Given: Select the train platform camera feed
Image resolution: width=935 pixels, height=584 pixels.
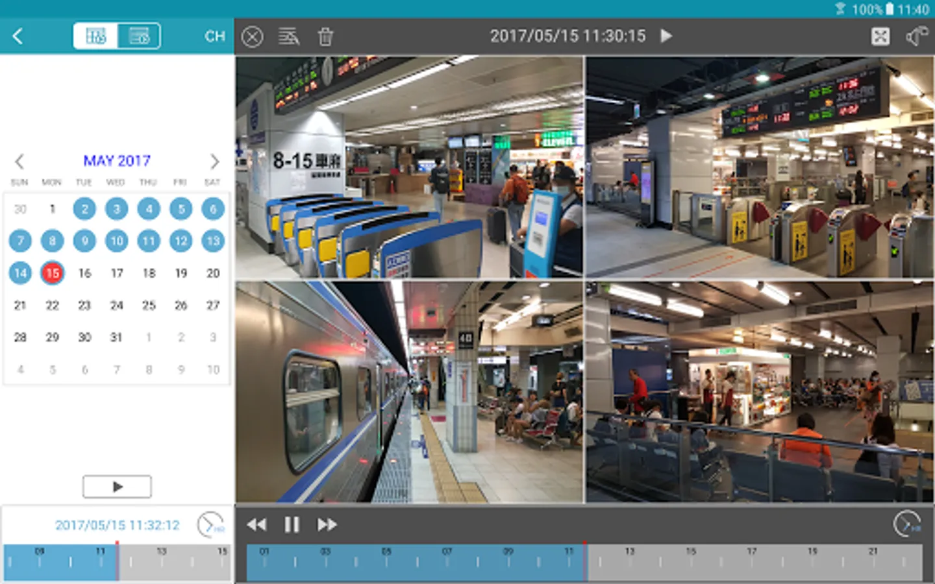Looking at the screenshot, I should coord(409,392).
